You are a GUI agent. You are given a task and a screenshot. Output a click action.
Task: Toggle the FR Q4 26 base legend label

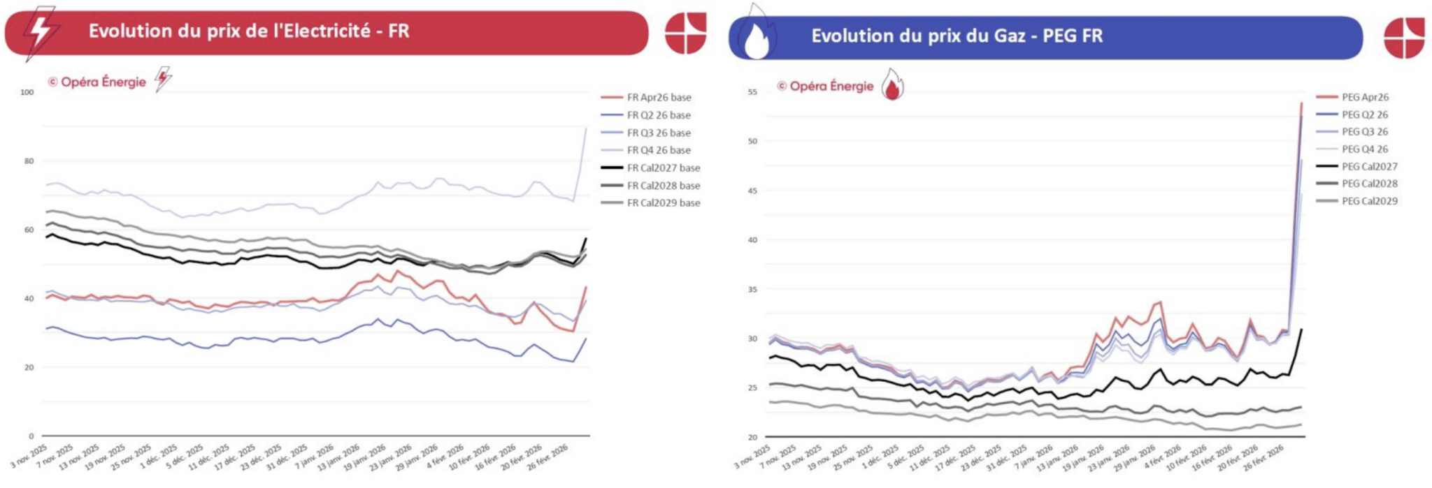coord(658,150)
